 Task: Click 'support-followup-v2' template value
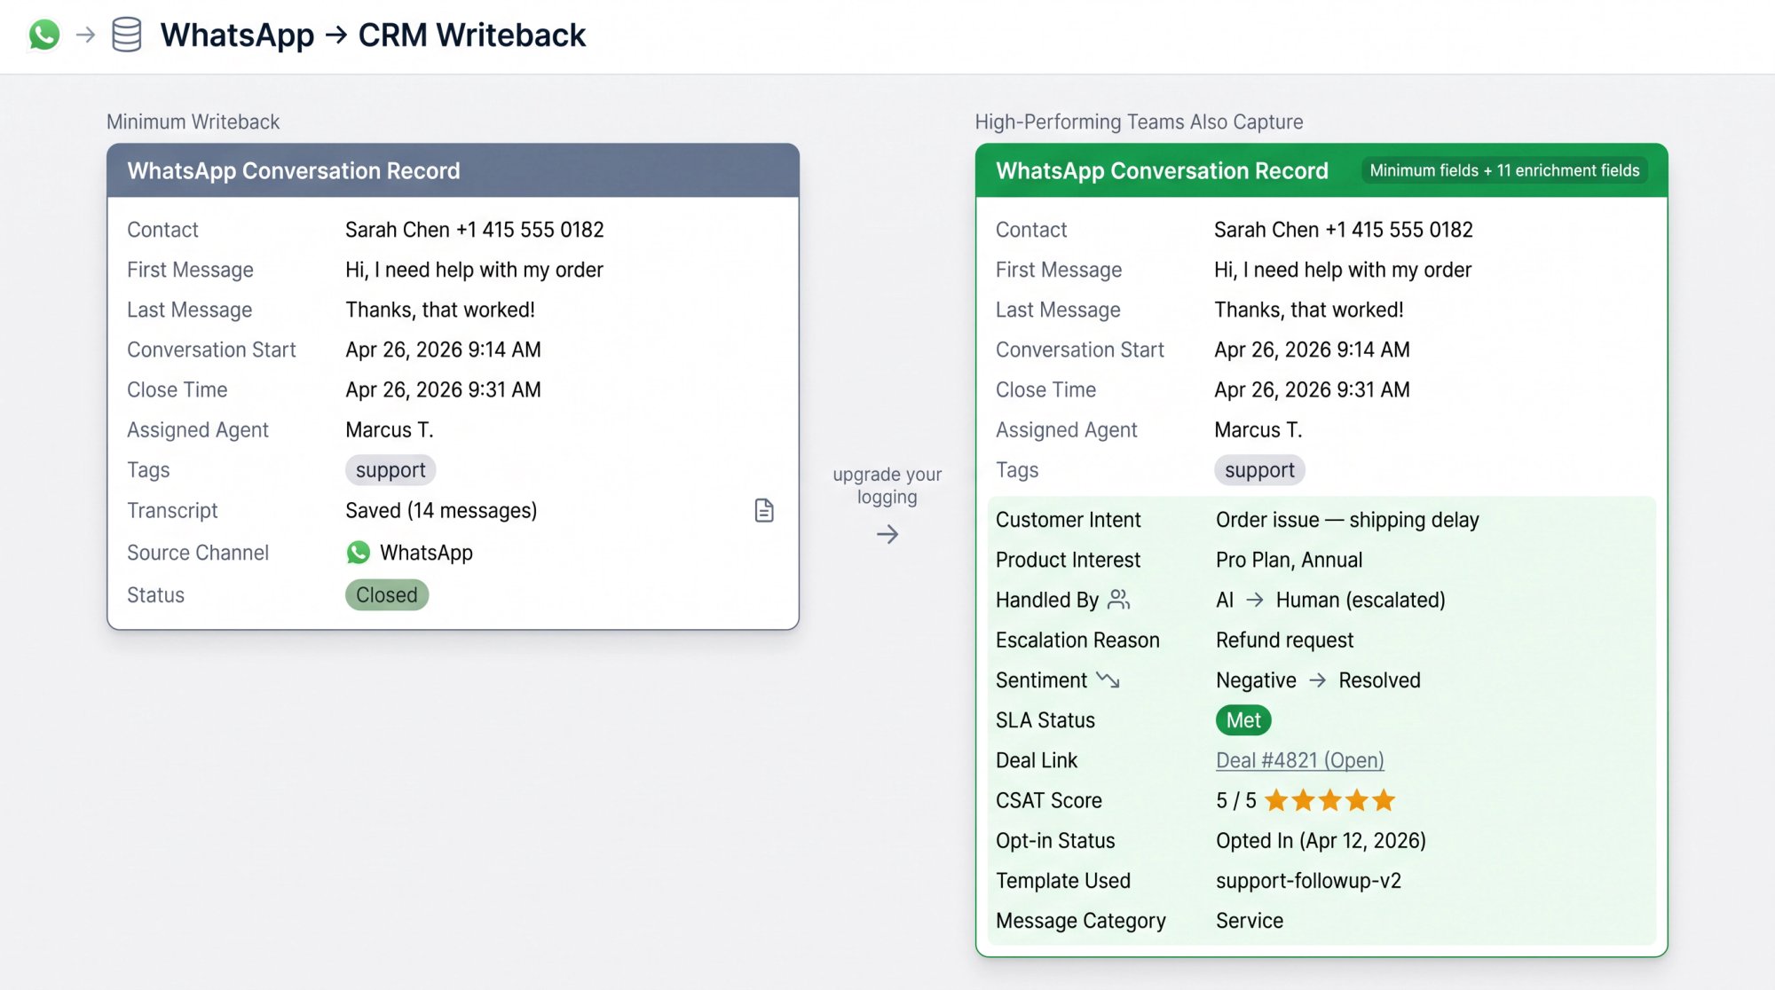1308,880
